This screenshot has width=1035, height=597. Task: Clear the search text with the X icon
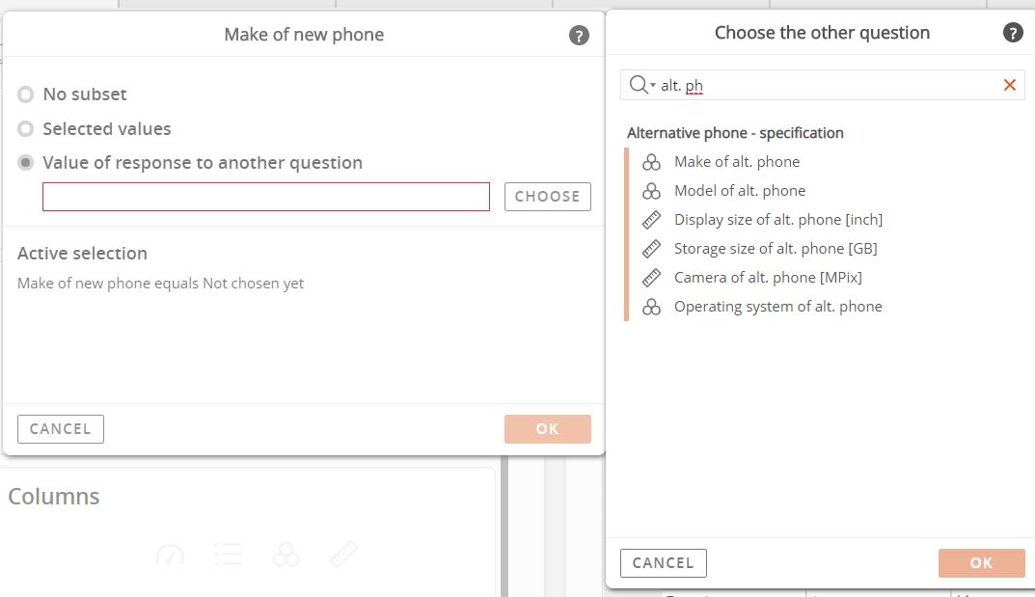coord(1009,85)
